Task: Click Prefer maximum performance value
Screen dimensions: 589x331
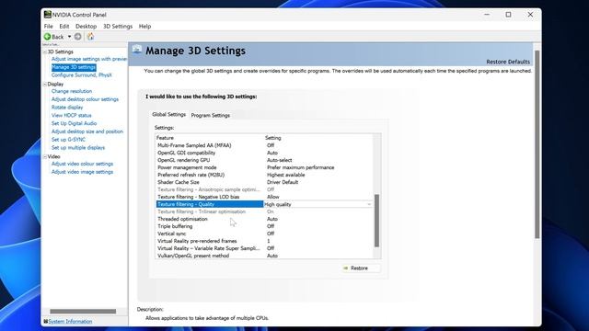Action: click(301, 167)
